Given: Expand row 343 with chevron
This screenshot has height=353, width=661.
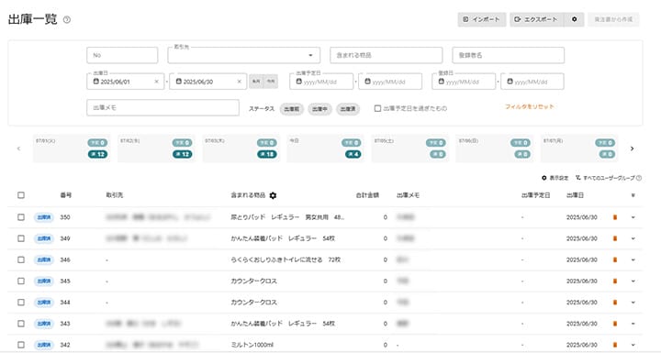Looking at the screenshot, I should [633, 324].
